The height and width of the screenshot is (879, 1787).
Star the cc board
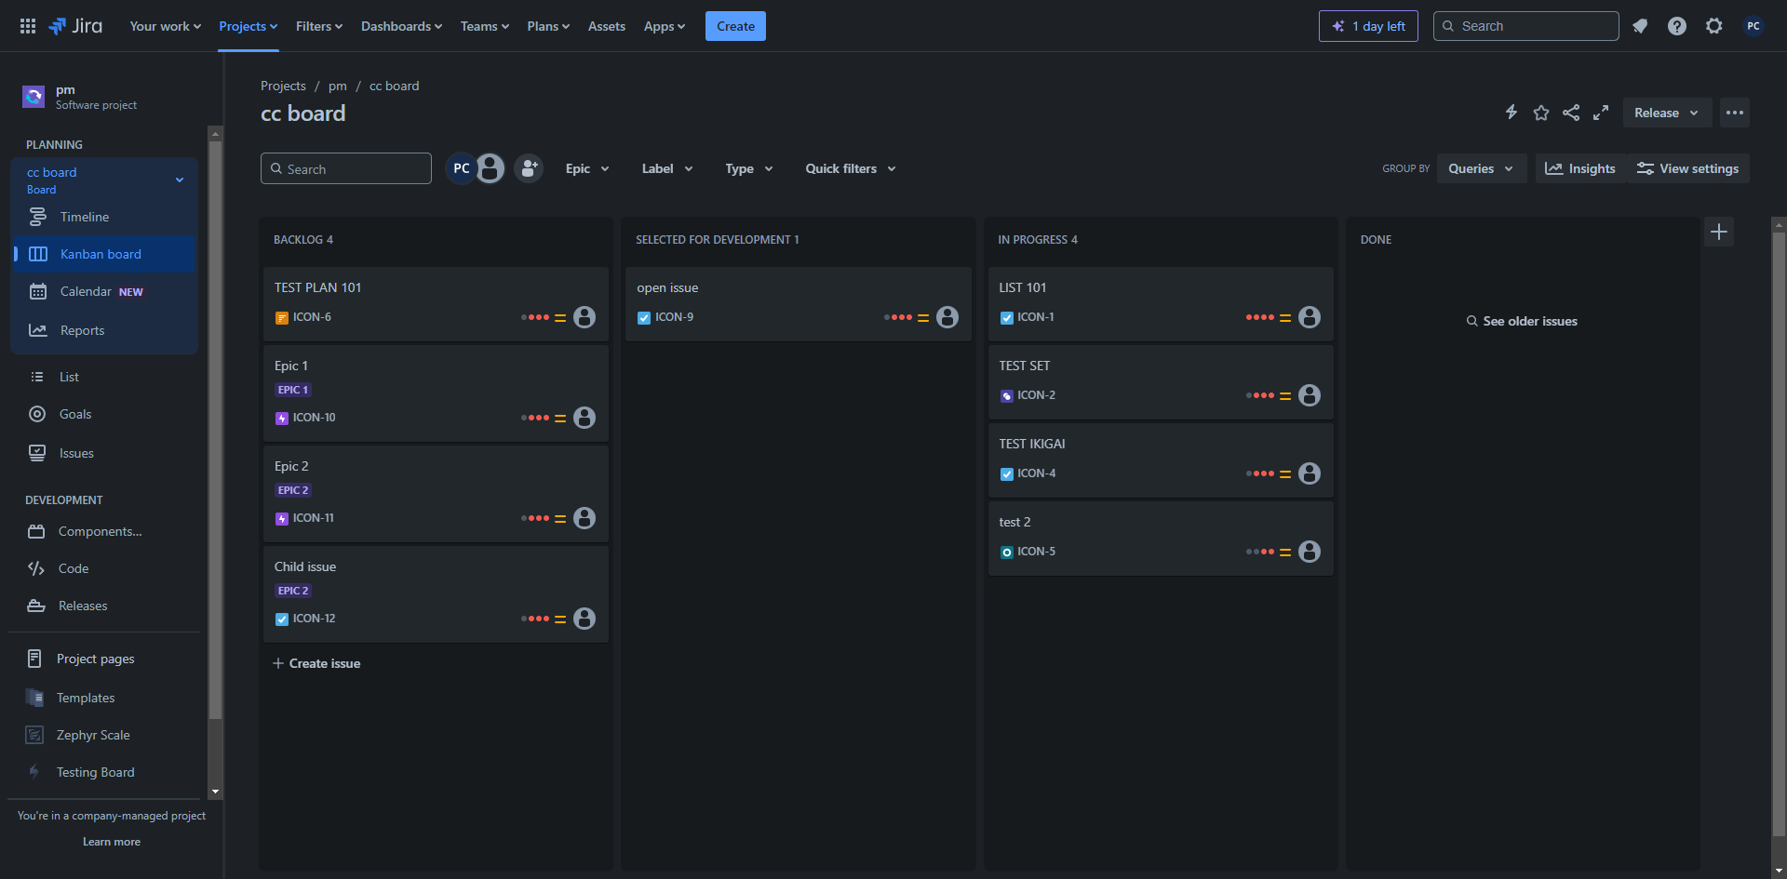pos(1541,113)
